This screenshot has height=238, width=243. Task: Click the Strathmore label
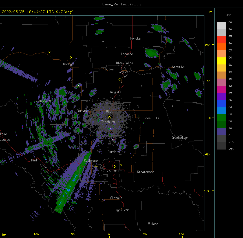click(x=145, y=172)
